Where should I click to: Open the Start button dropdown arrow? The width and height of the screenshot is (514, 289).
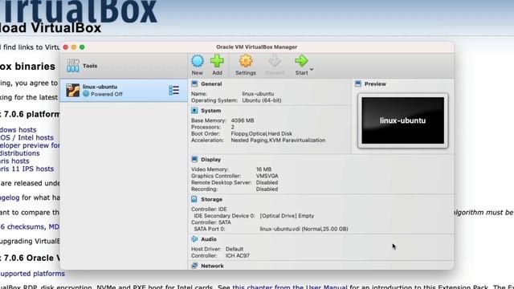(312, 69)
